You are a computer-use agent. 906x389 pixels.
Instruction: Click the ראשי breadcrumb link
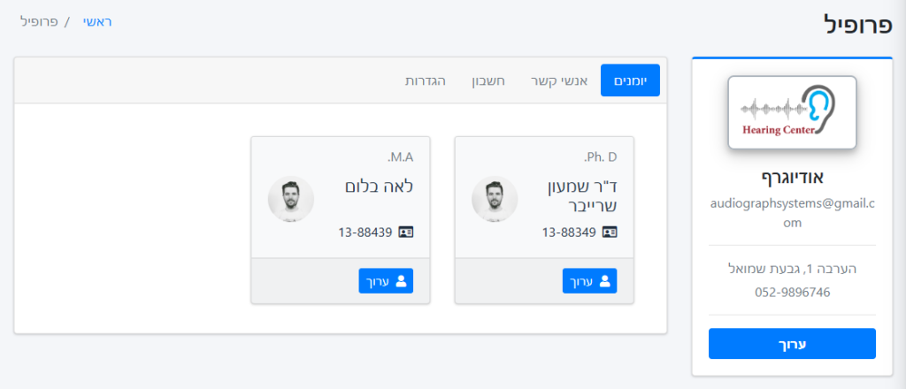coord(97,22)
